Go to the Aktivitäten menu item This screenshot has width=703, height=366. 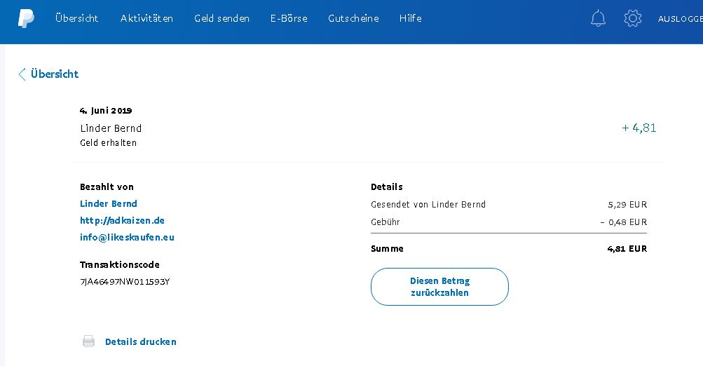click(x=146, y=19)
